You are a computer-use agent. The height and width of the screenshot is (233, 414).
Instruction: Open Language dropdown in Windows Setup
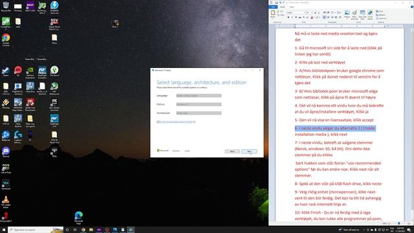click(x=199, y=96)
